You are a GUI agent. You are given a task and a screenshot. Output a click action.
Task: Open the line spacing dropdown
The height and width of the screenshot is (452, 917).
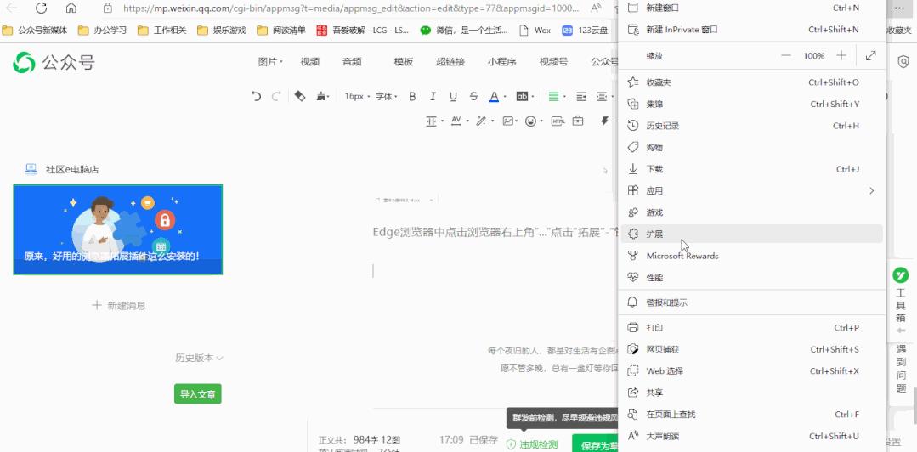click(434, 121)
